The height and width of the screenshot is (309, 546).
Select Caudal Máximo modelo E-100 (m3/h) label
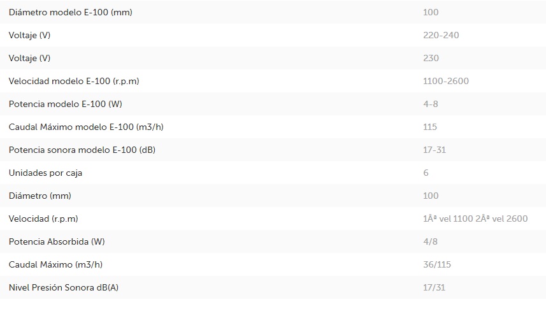click(x=86, y=127)
